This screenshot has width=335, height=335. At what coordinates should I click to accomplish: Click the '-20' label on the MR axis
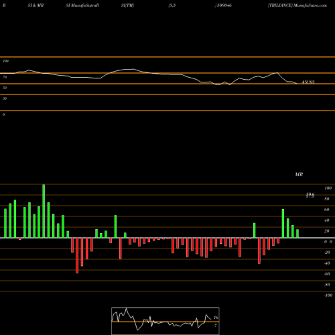(x=327, y=253)
